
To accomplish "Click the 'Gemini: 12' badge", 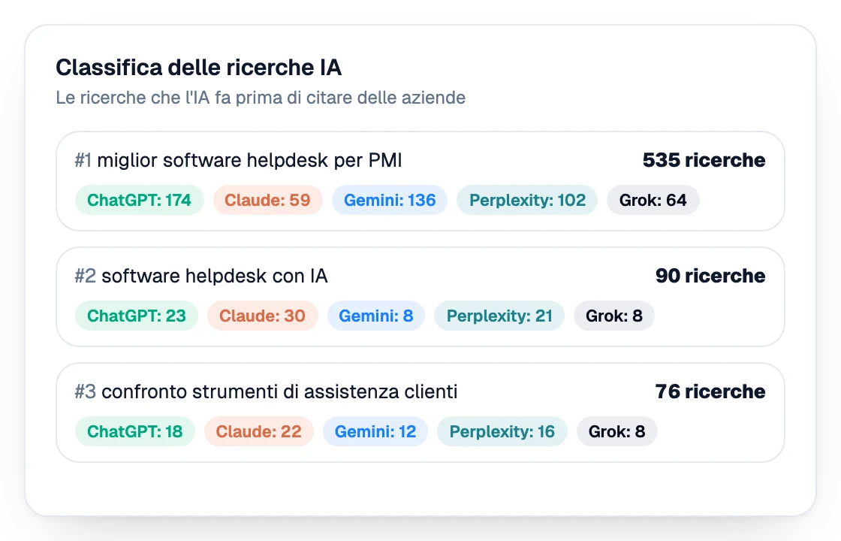I will pyautogui.click(x=375, y=431).
